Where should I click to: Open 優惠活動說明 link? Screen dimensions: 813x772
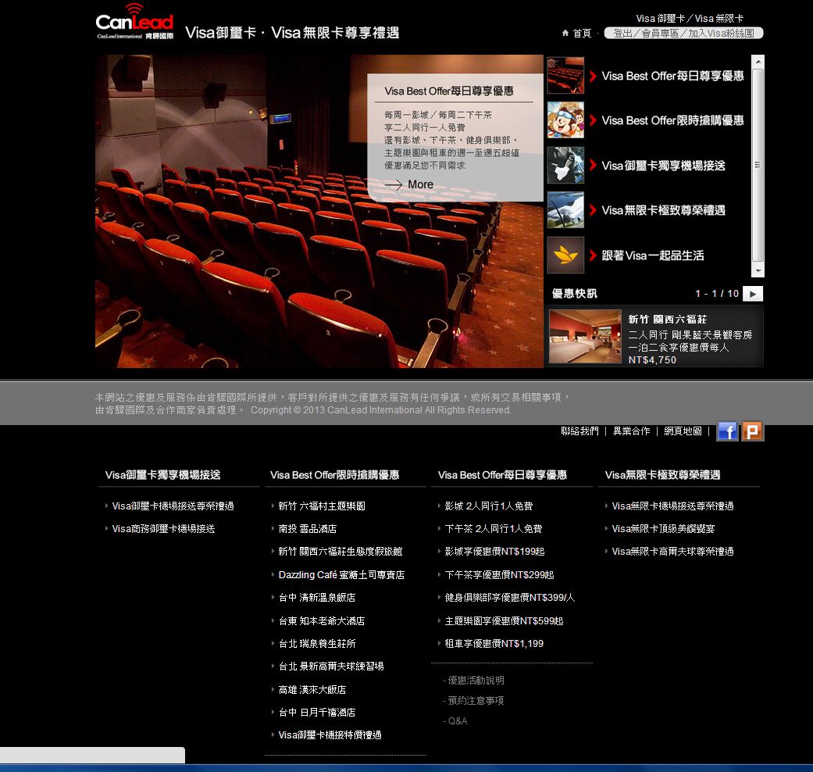click(476, 681)
